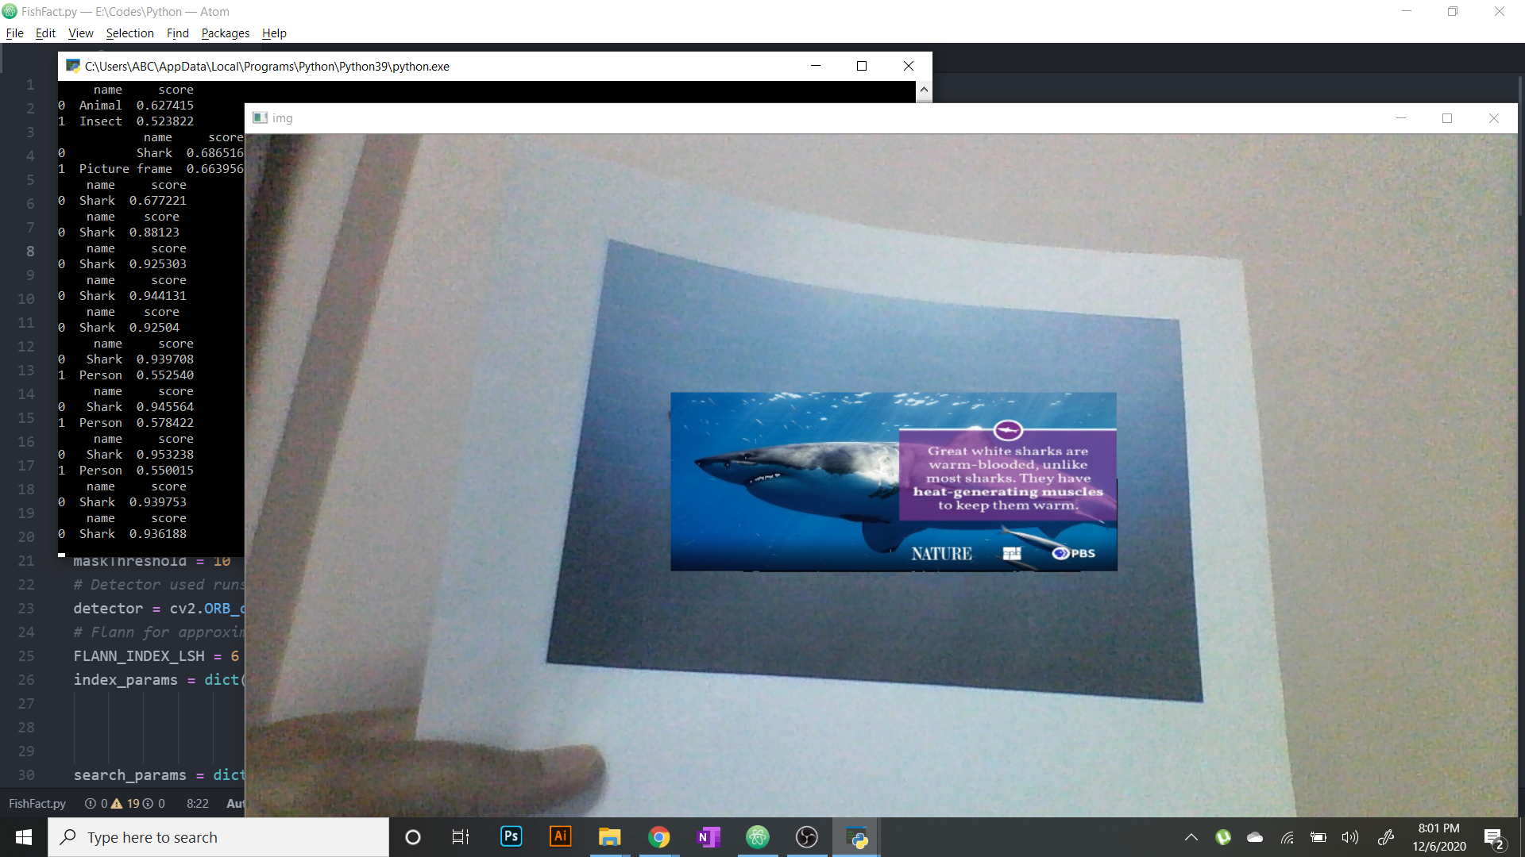Click the Python taskbar icon
1525x857 pixels.
[856, 836]
